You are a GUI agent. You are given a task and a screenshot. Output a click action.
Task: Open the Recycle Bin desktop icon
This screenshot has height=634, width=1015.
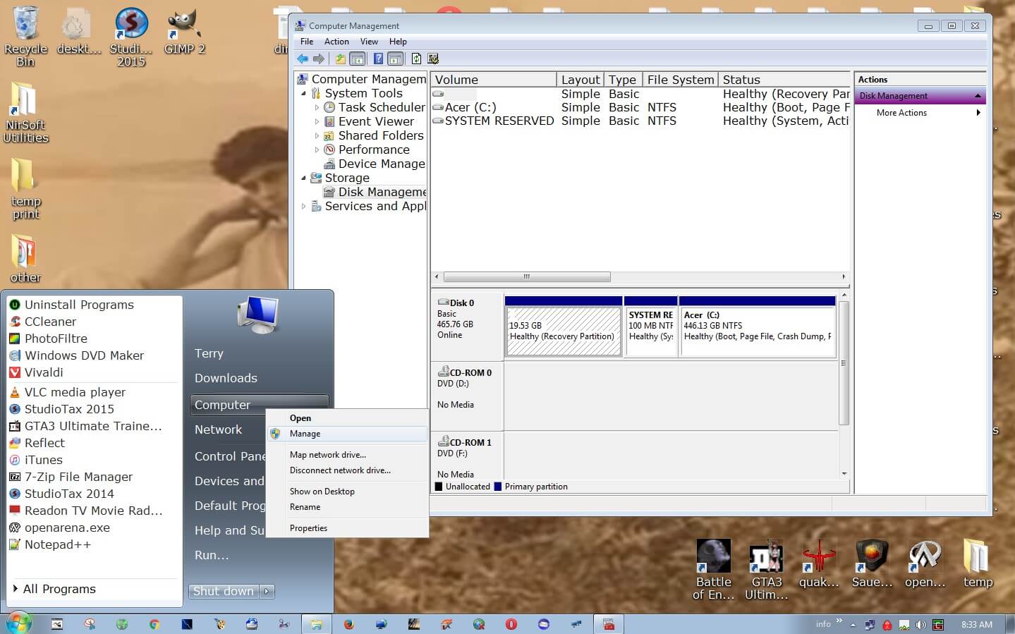(26, 37)
